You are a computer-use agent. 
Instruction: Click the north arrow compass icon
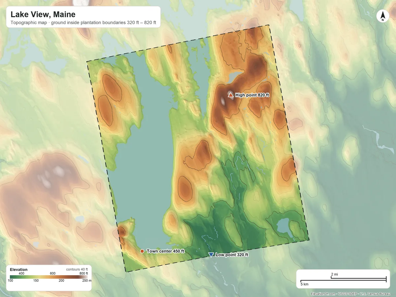pyautogui.click(x=383, y=16)
